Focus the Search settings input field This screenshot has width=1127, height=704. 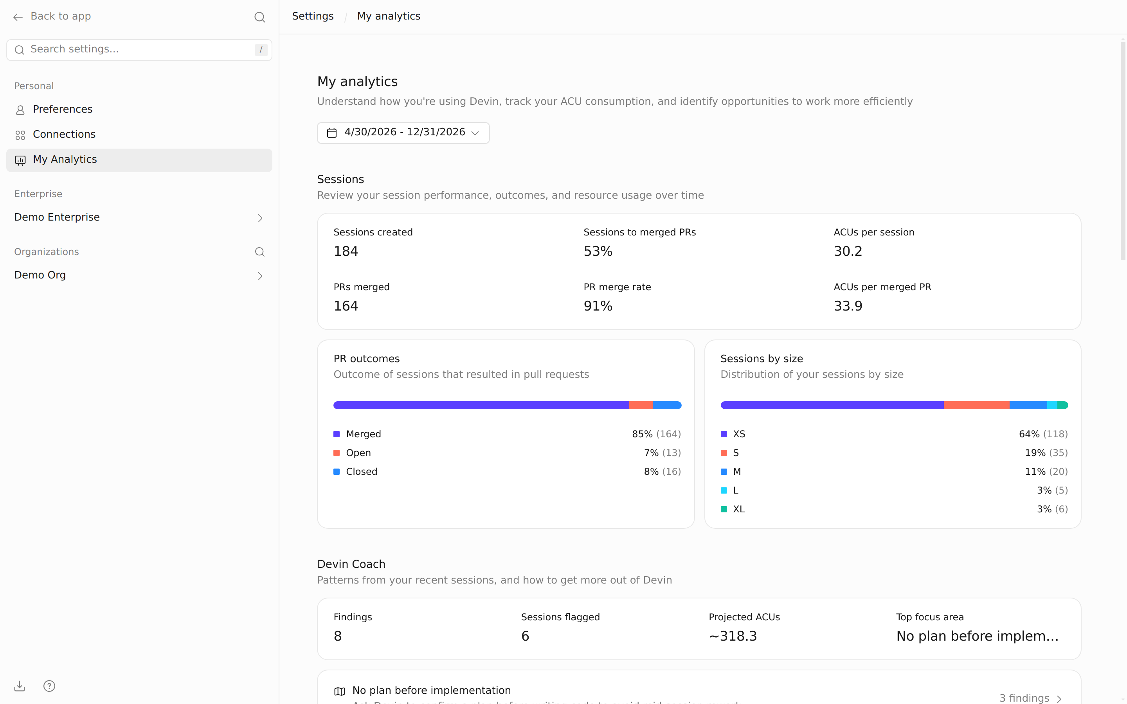[x=139, y=50]
